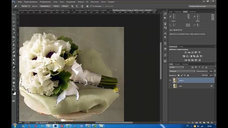The height and width of the screenshot is (128, 228).
Task: Add a Brightness/Contrast adjustment
Action: click(x=186, y=52)
